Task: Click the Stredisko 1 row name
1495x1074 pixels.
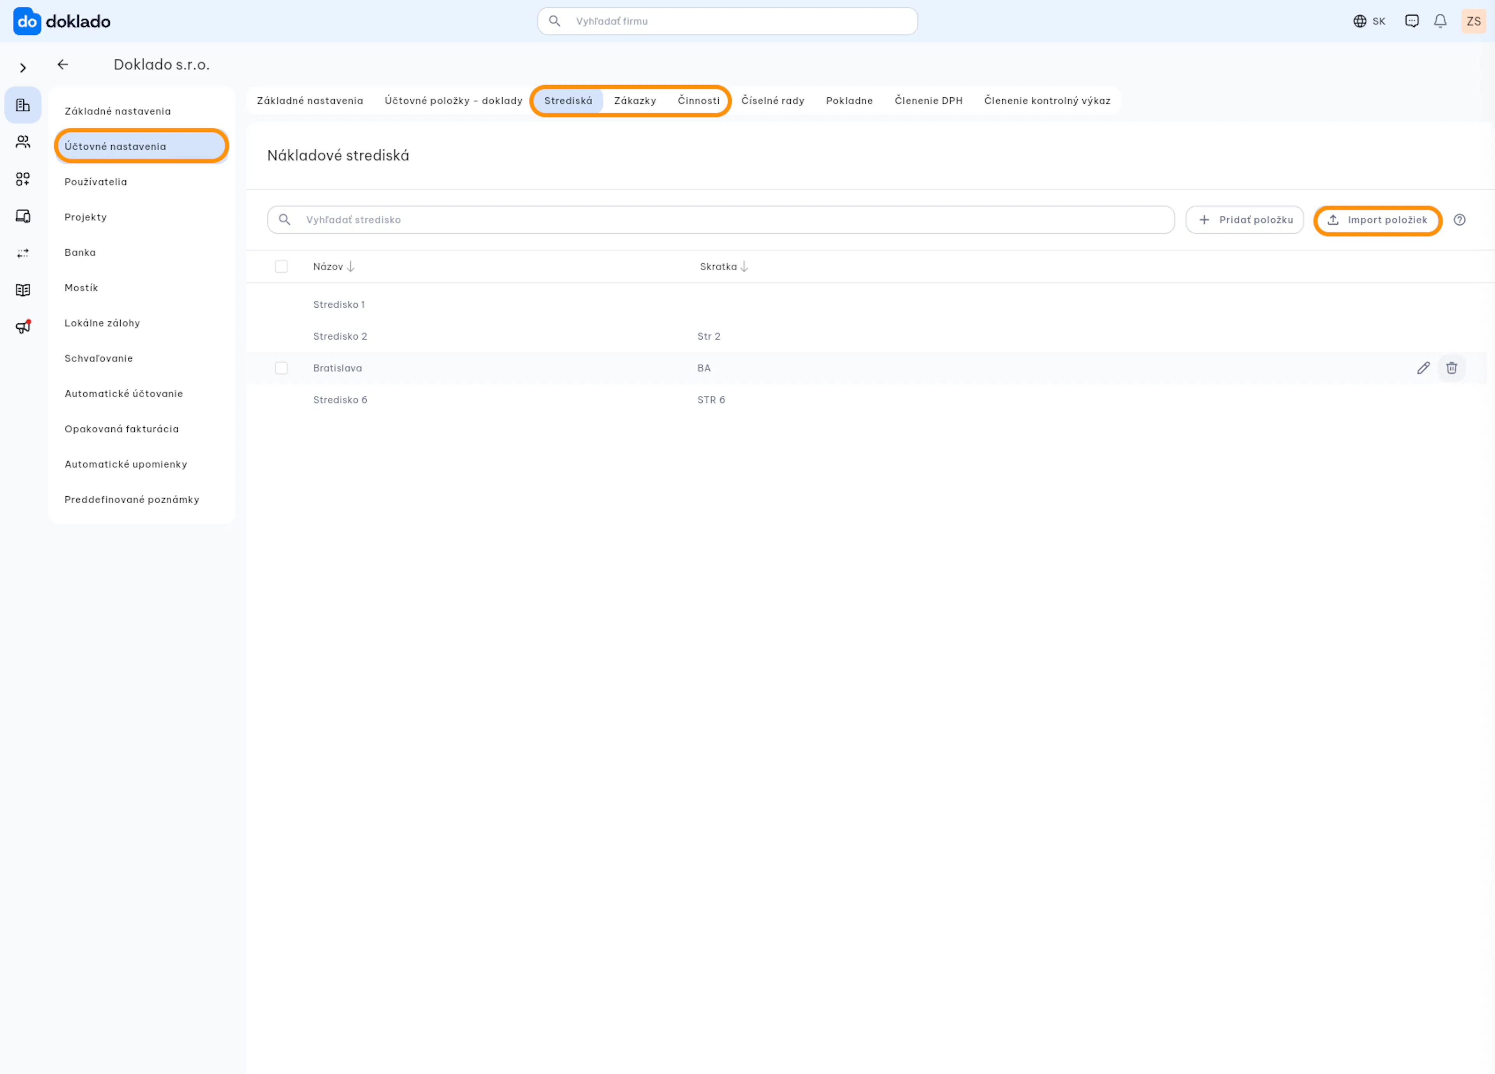Action: click(x=339, y=304)
